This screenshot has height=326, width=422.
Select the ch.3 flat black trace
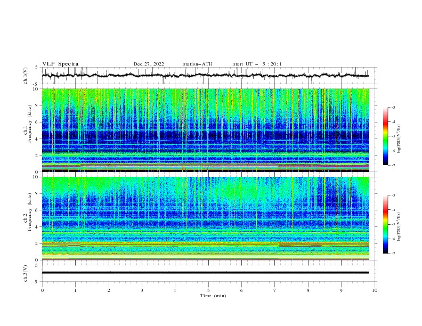click(x=206, y=273)
